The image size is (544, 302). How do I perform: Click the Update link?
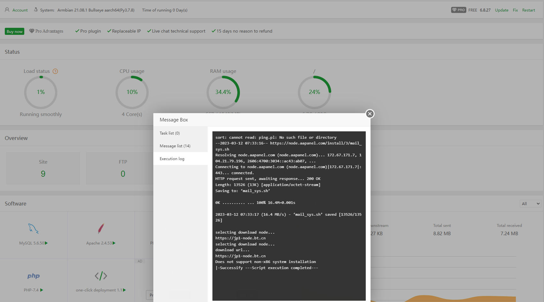point(502,10)
